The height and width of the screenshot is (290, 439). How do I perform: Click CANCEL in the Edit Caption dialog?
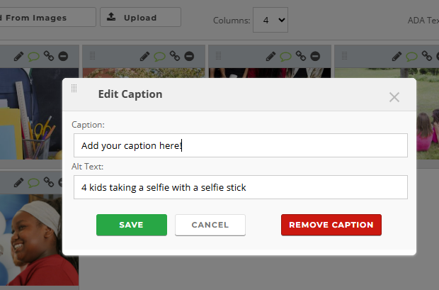210,225
